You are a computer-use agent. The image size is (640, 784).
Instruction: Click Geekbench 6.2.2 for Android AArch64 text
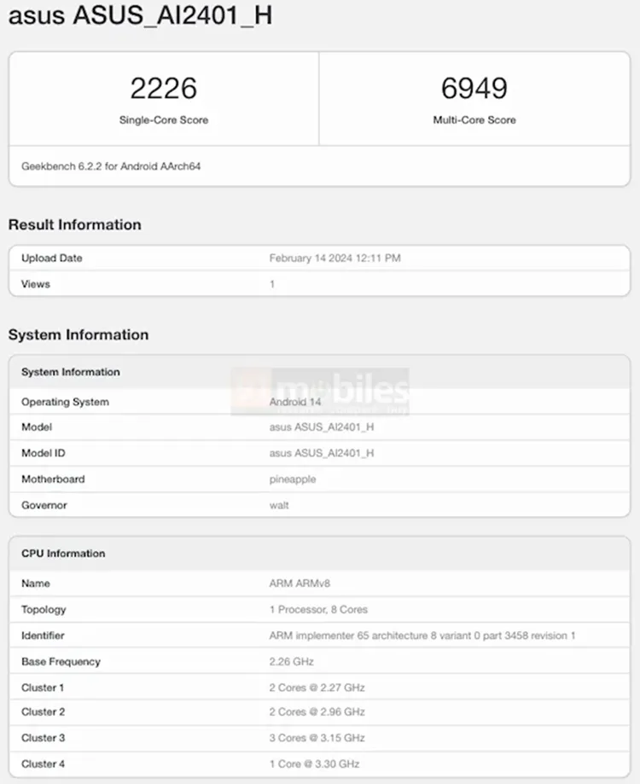[111, 166]
